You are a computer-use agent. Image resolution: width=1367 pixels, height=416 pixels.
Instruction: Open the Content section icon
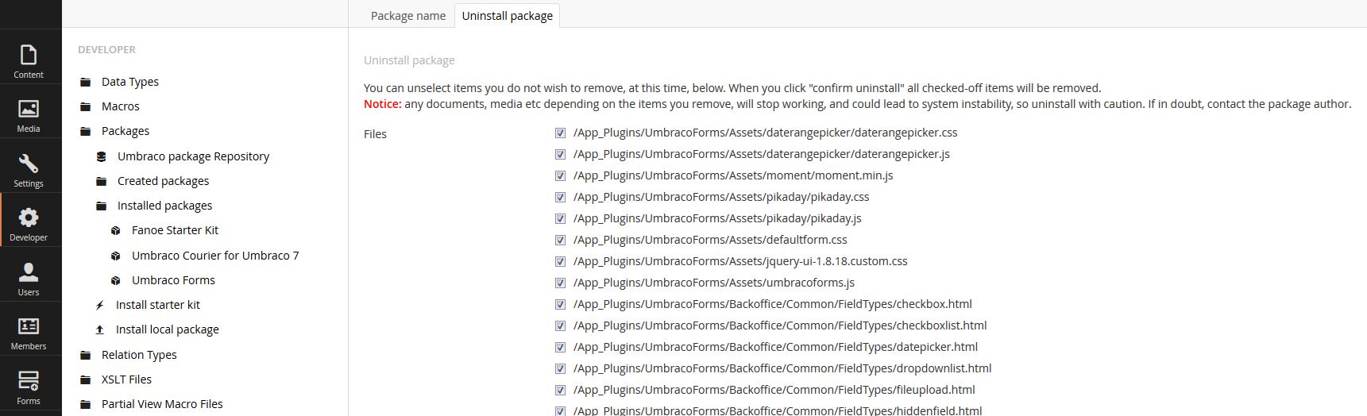[x=29, y=55]
